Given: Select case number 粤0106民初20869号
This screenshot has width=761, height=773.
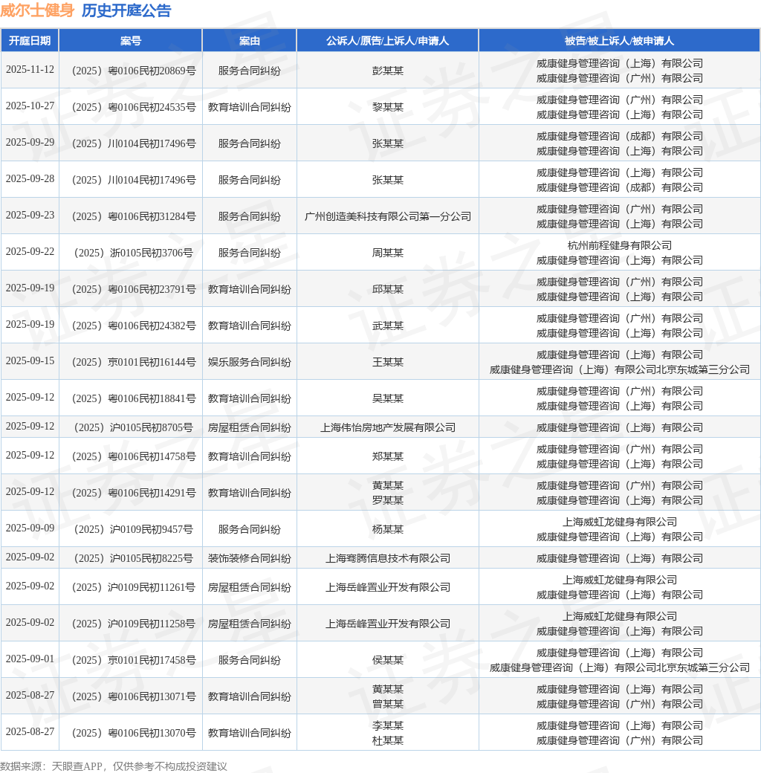Looking at the screenshot, I should click(134, 71).
